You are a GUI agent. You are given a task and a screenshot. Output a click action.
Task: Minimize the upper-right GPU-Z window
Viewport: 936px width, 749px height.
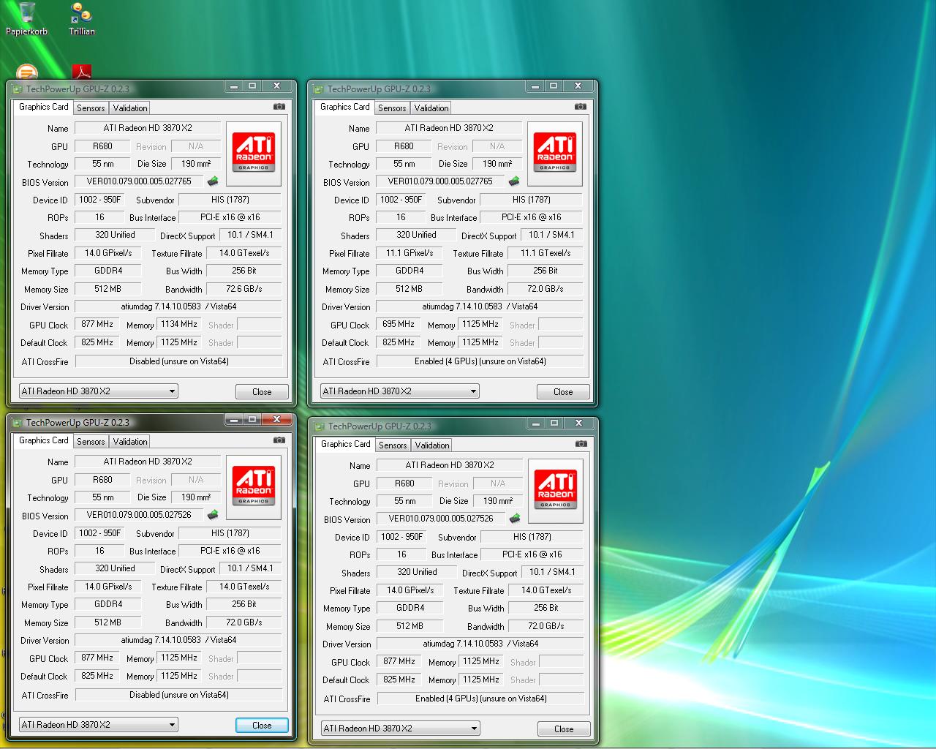[535, 86]
